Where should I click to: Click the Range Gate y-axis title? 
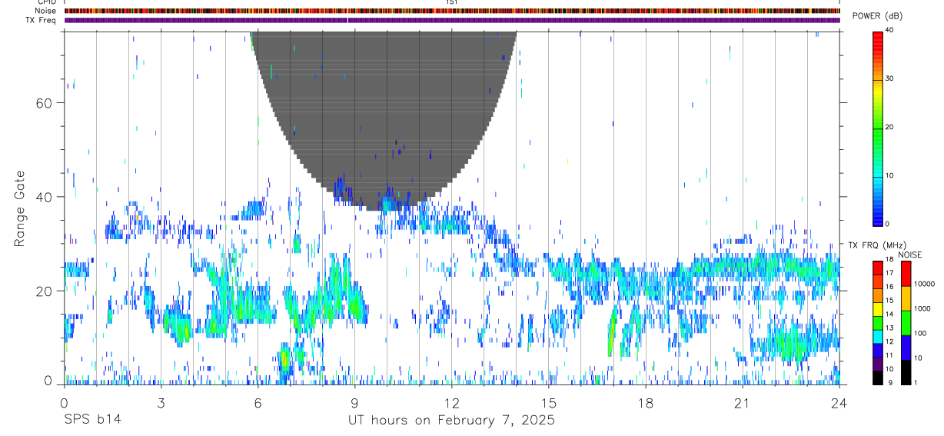tap(21, 208)
